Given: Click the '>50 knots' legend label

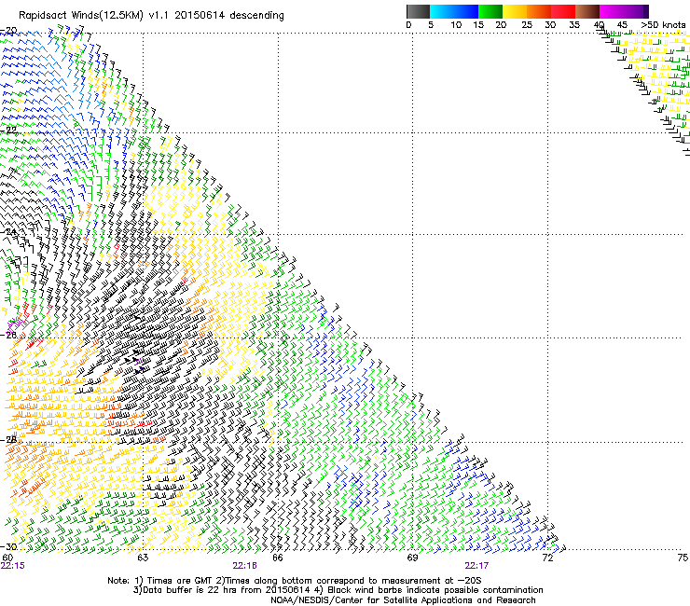Looking at the screenshot, I should 663,25.
